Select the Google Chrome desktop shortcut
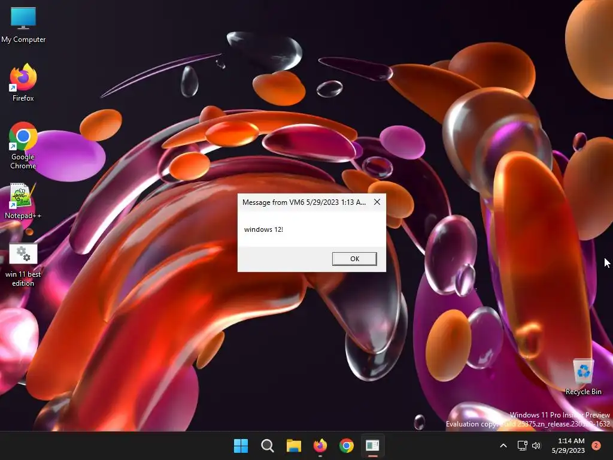Screen dimensions: 613x460 (x=23, y=146)
